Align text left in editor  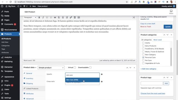tap(59, 17)
